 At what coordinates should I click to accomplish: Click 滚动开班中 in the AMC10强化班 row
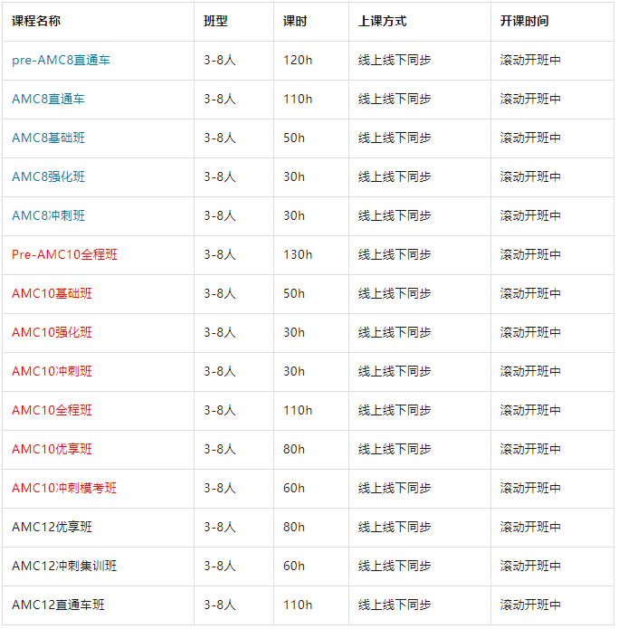coord(530,332)
